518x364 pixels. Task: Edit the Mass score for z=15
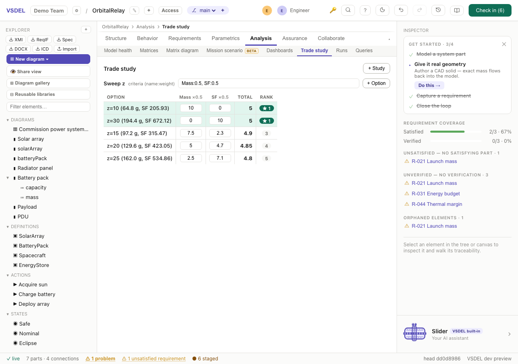pyautogui.click(x=191, y=133)
